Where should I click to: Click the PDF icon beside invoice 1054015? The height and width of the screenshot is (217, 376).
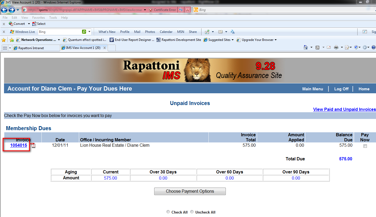click(33, 146)
